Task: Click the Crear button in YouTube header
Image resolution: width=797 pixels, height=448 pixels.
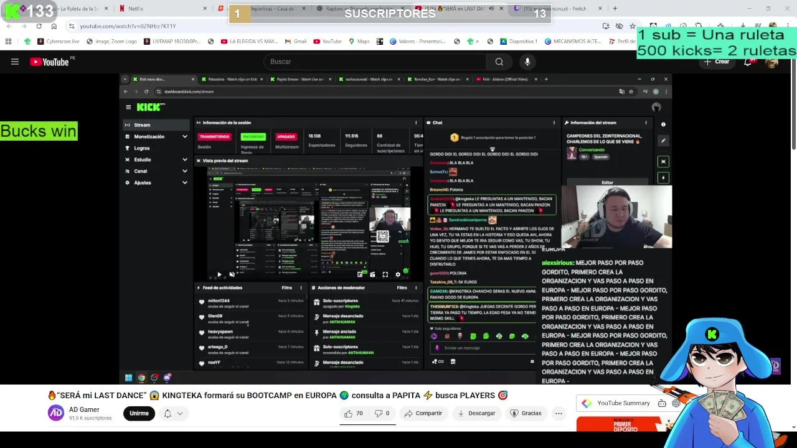Action: [716, 62]
